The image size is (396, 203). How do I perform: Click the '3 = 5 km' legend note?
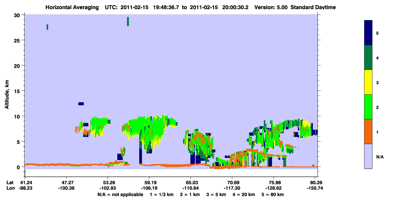tap(217, 194)
